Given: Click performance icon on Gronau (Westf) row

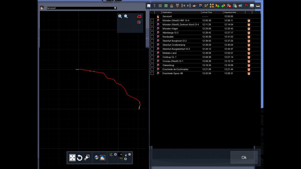Looking at the screenshot, I should click(249, 61).
